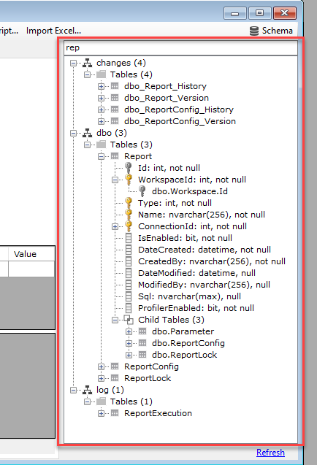The width and height of the screenshot is (317, 465).
Task: Click the gold key icon beside WorkspaceId
Action: [129, 180]
